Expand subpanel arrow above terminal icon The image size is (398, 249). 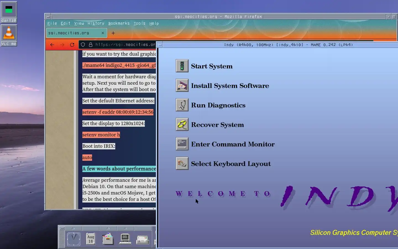pyautogui.click(x=125, y=228)
